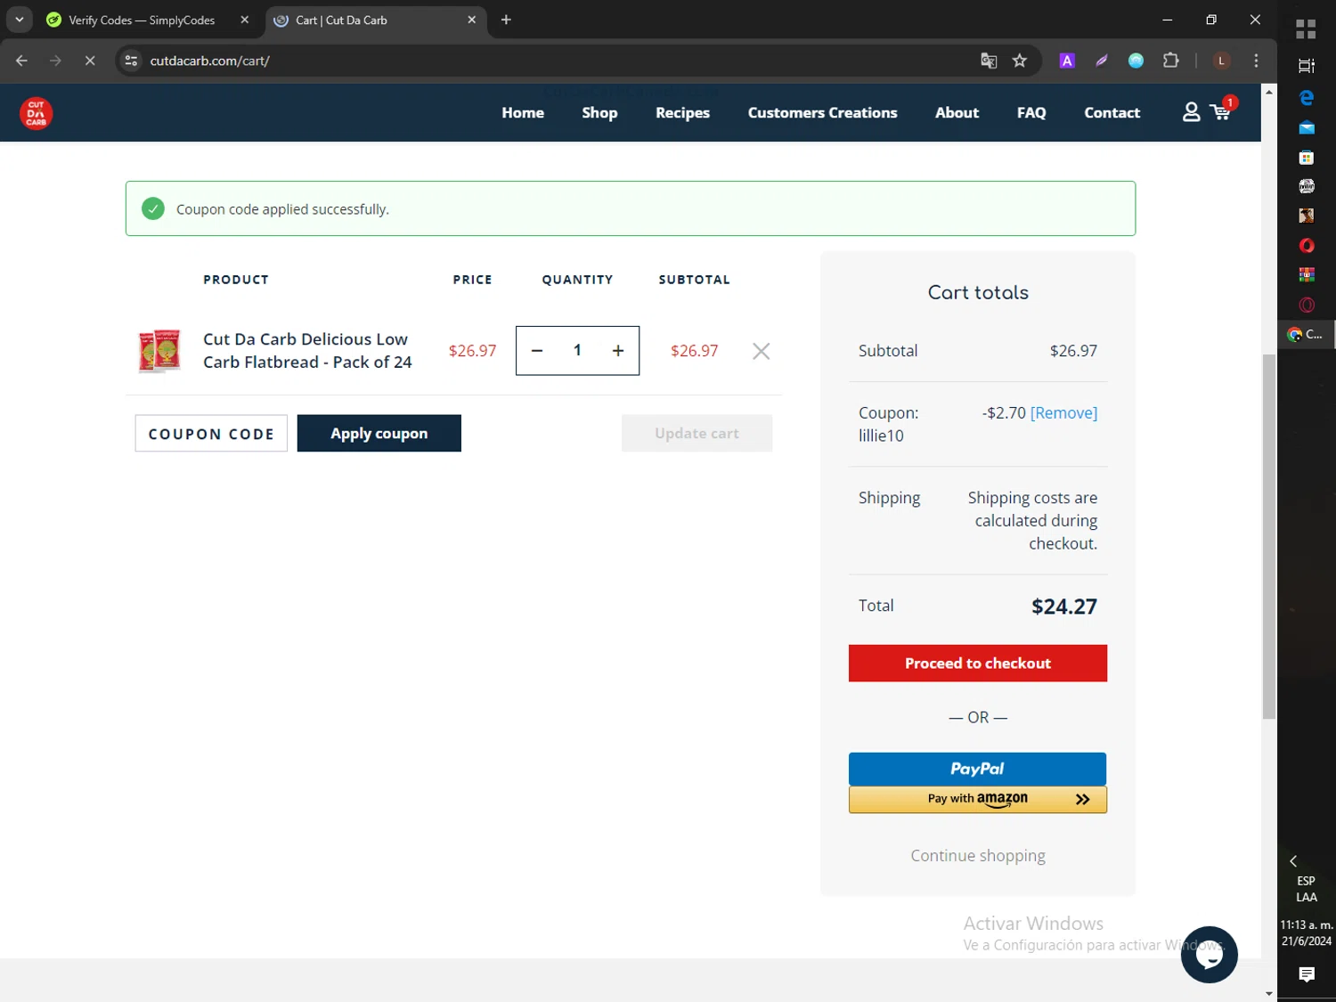The image size is (1336, 1002).
Task: Open WinRAR from the taskbar
Action: click(x=1307, y=275)
